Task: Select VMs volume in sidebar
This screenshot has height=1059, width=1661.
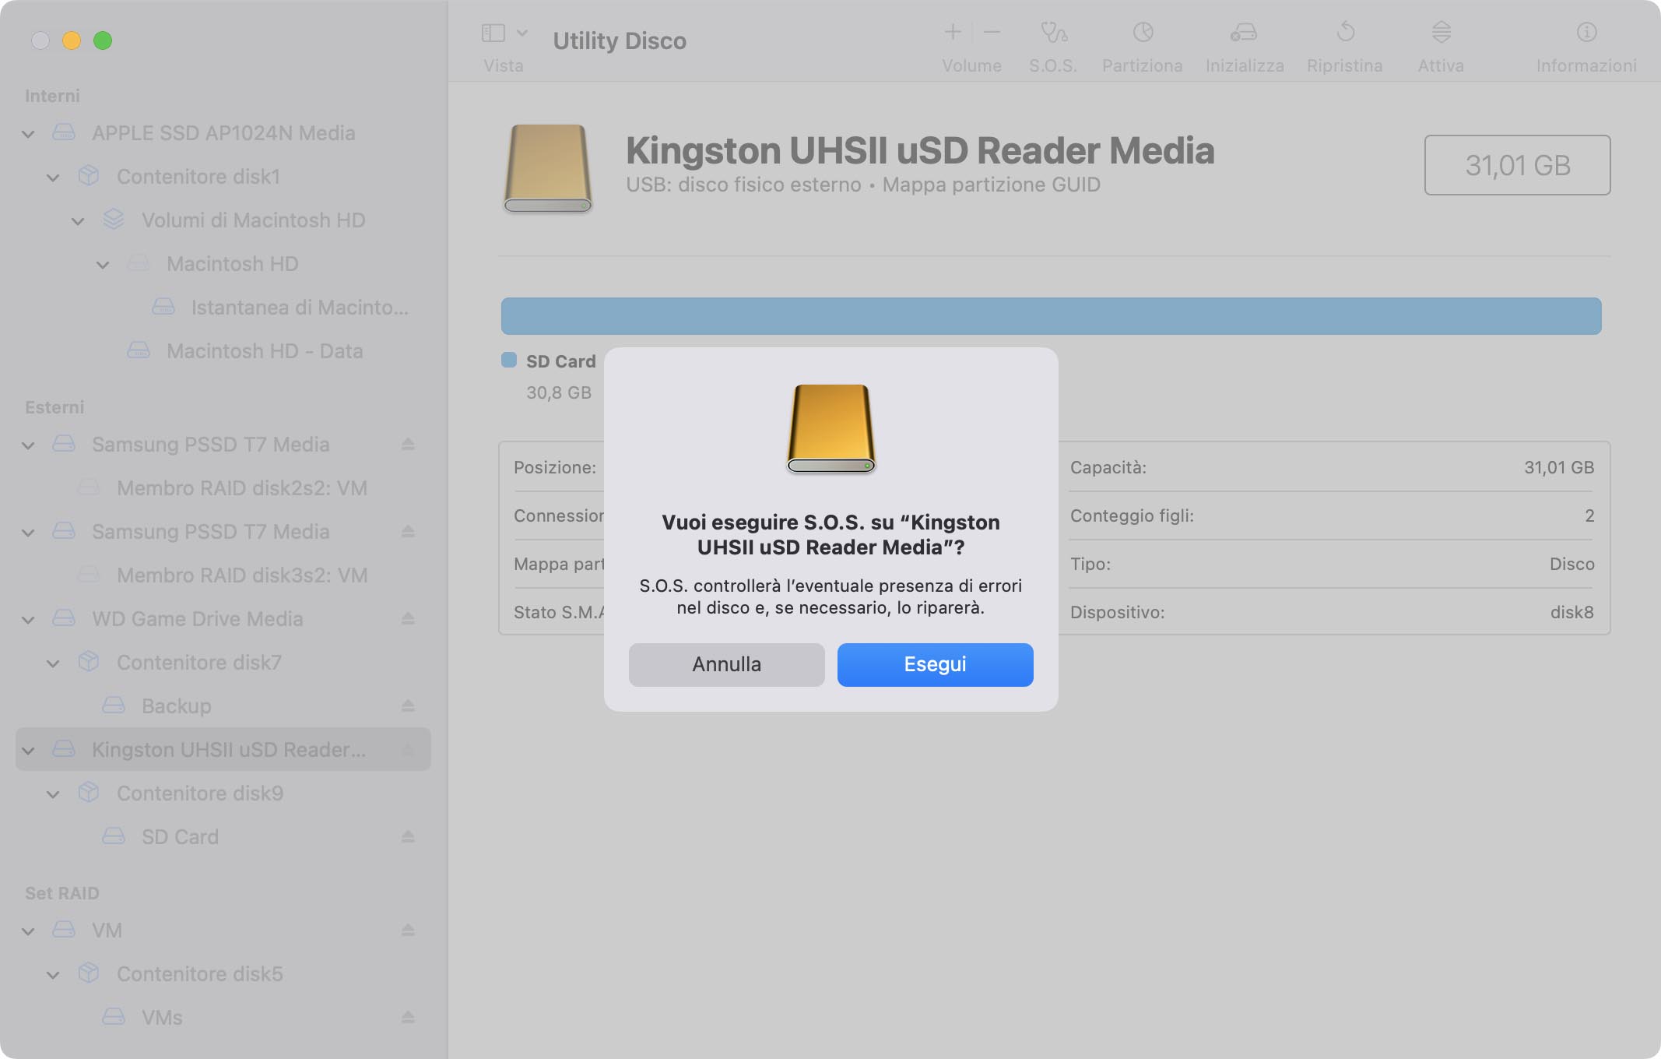Action: click(223, 1017)
